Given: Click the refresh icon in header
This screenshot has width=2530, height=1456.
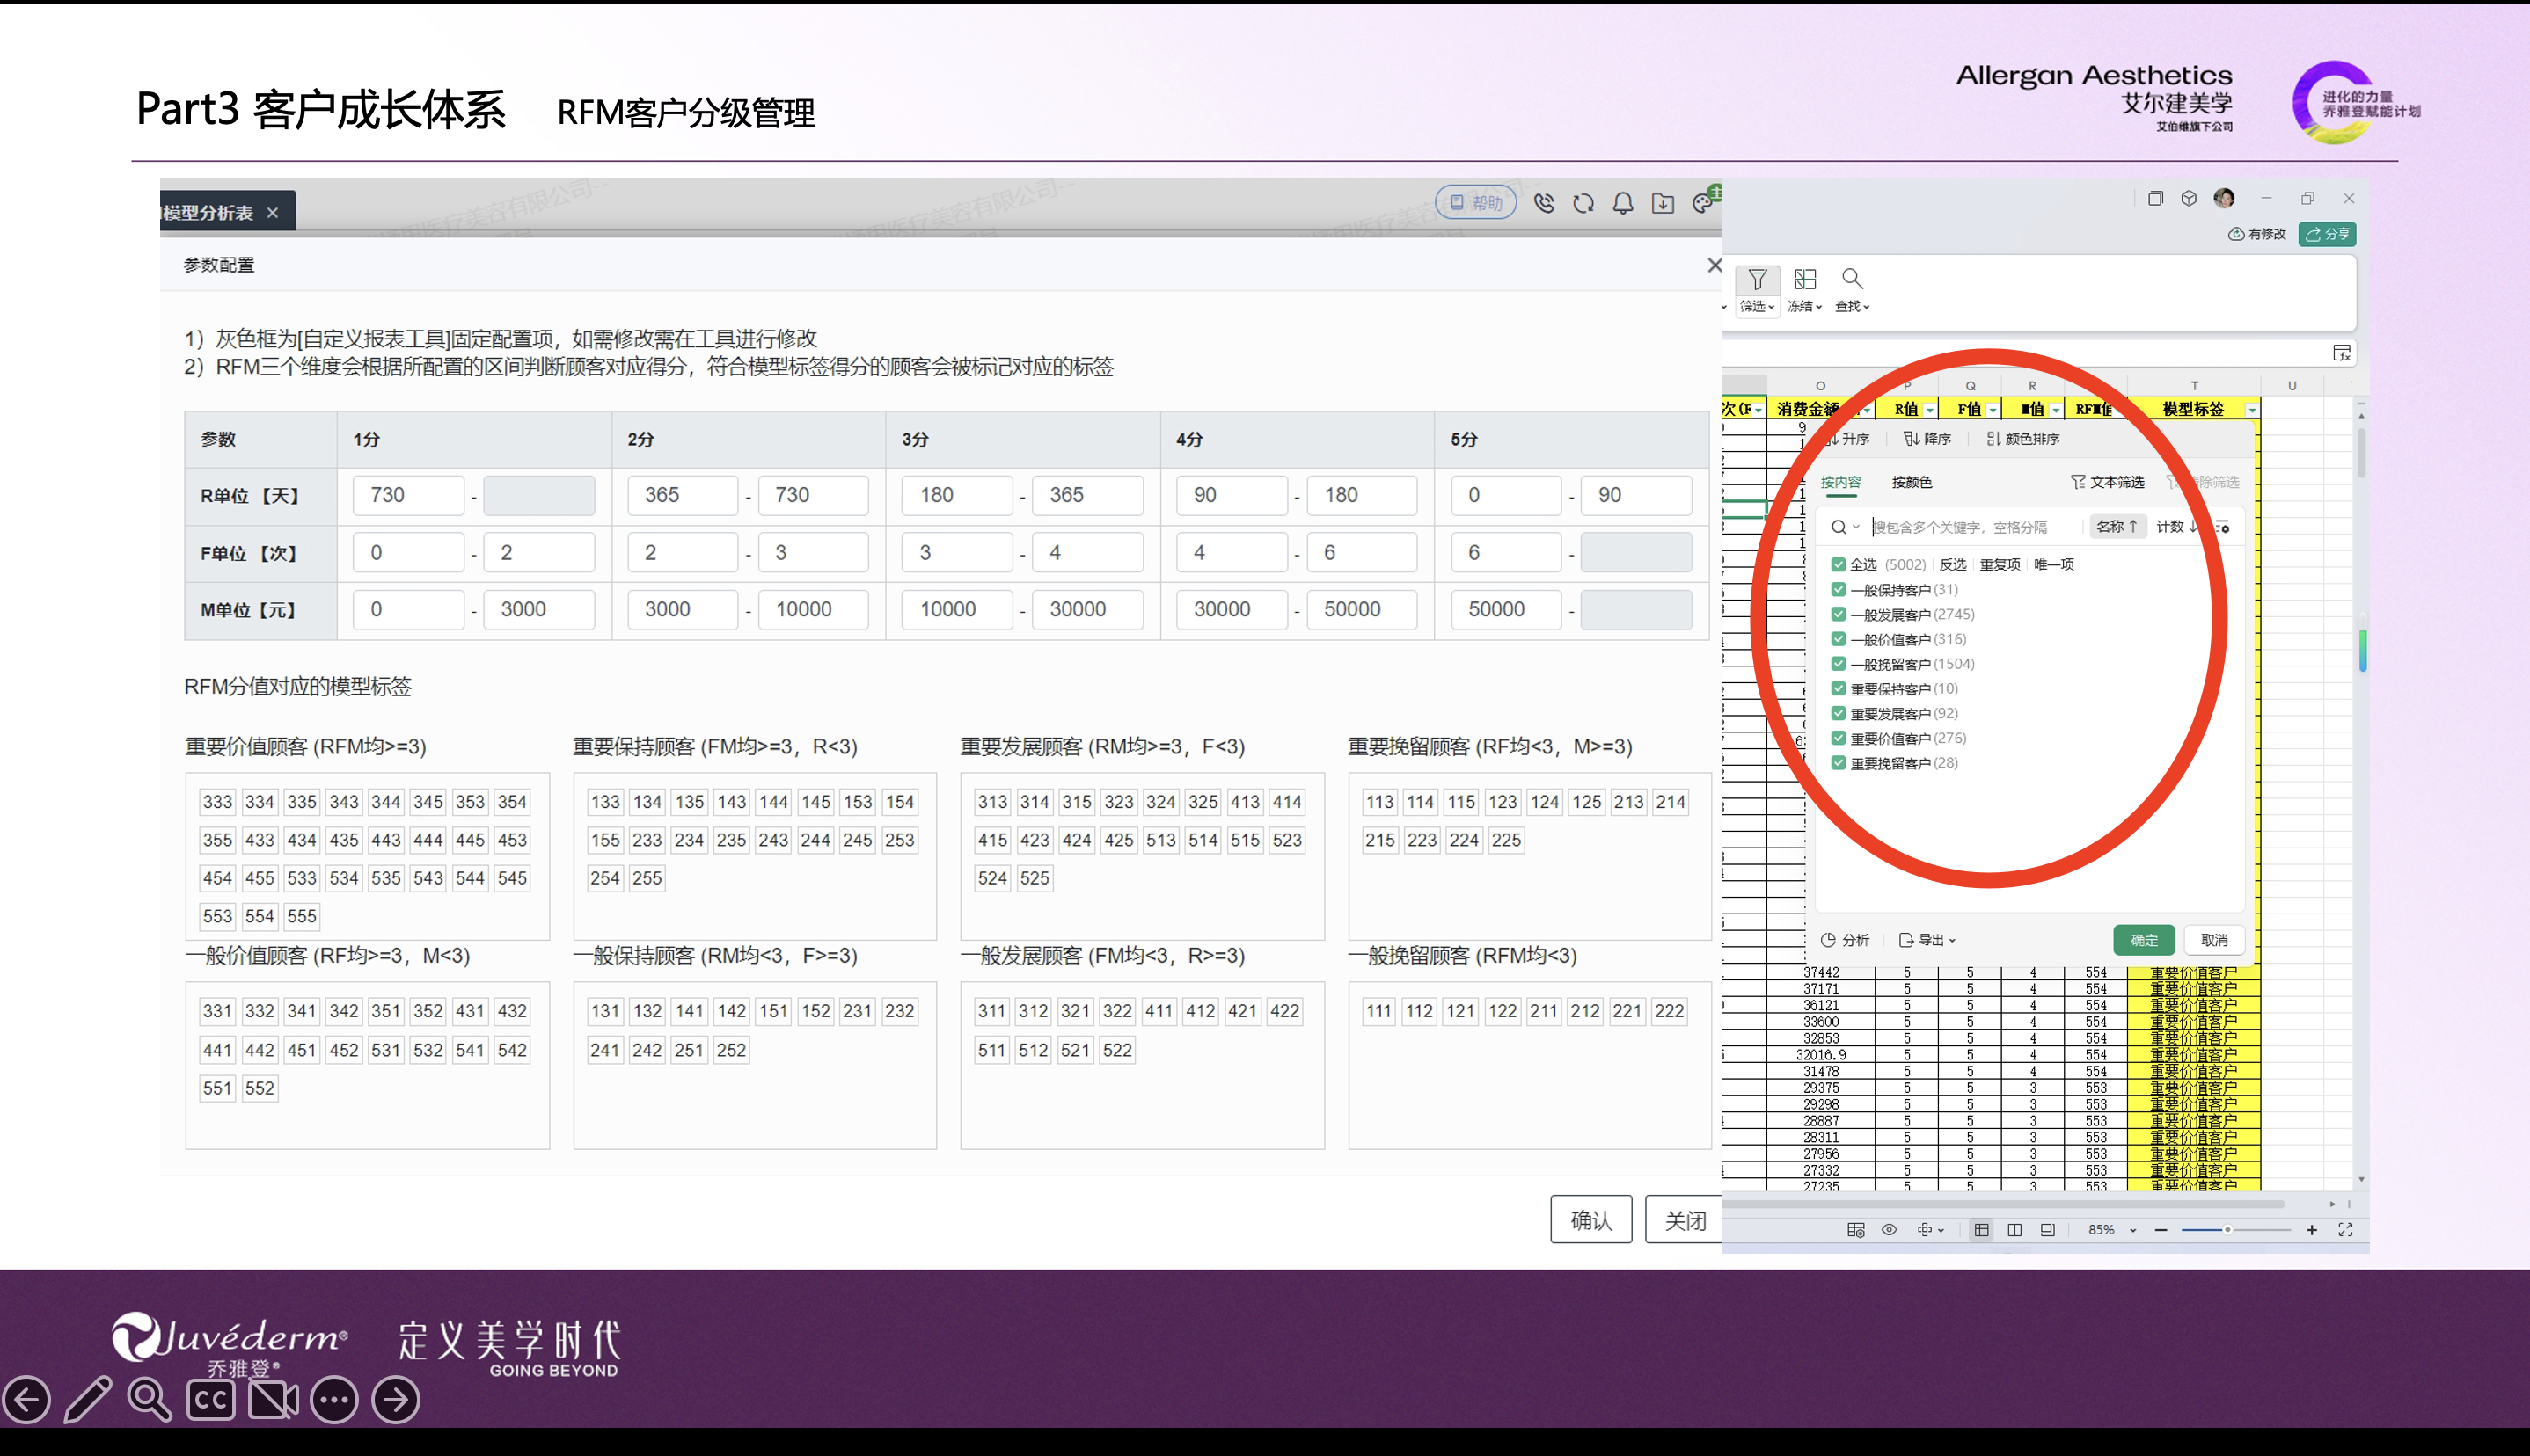Looking at the screenshot, I should [x=1583, y=204].
